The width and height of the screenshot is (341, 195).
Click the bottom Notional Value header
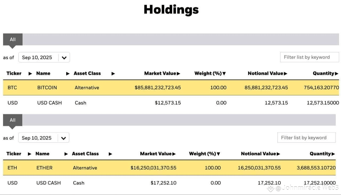point(261,154)
